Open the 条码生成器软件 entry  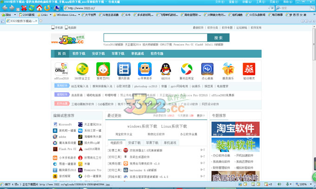(x=139, y=157)
